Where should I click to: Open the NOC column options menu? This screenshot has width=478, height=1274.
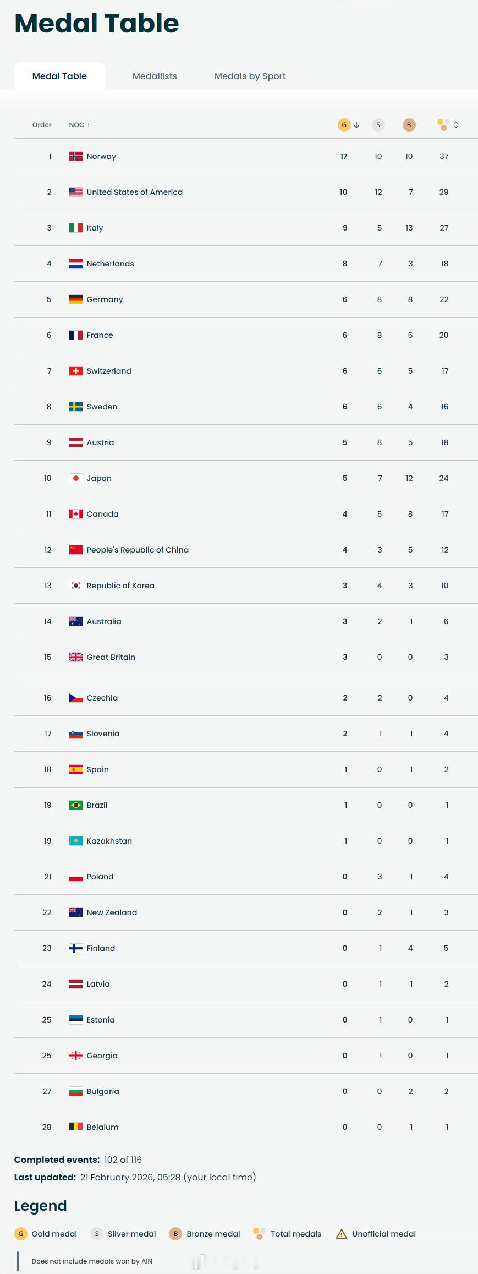pyautogui.click(x=89, y=125)
